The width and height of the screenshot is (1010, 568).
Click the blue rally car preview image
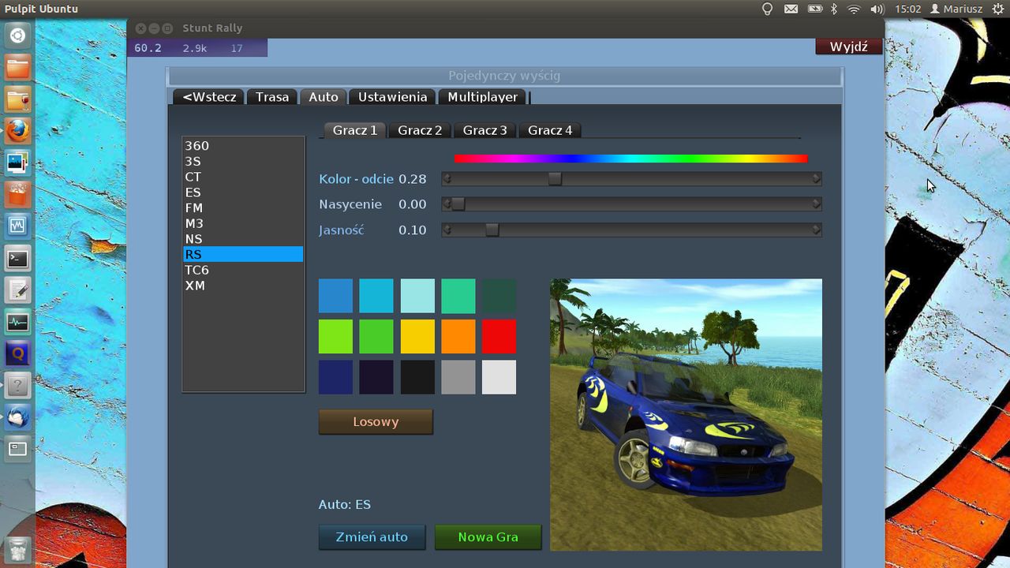[686, 414]
